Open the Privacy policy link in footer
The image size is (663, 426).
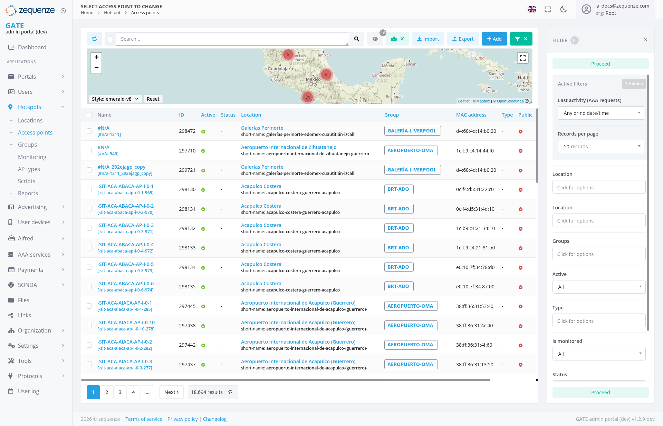click(x=182, y=419)
